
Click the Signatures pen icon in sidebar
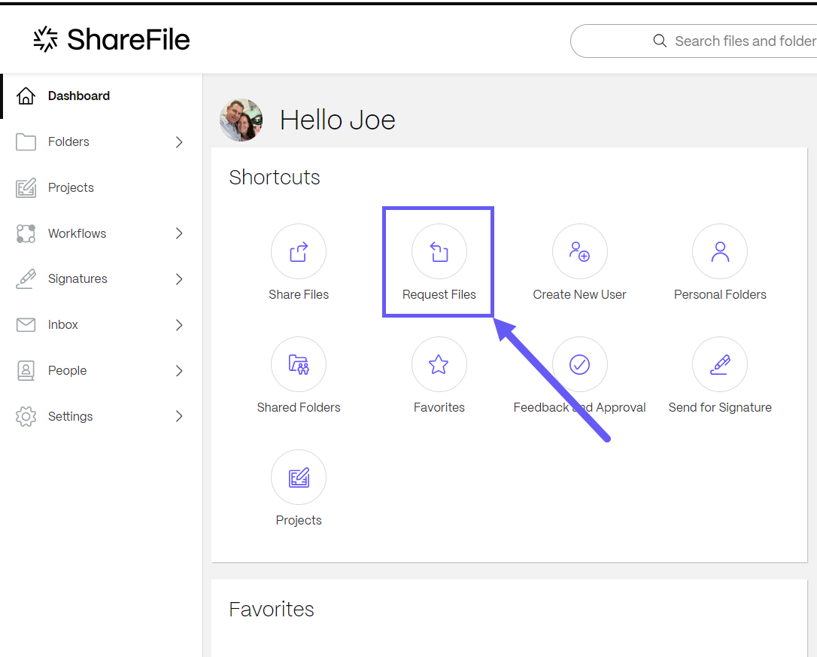[x=26, y=279]
